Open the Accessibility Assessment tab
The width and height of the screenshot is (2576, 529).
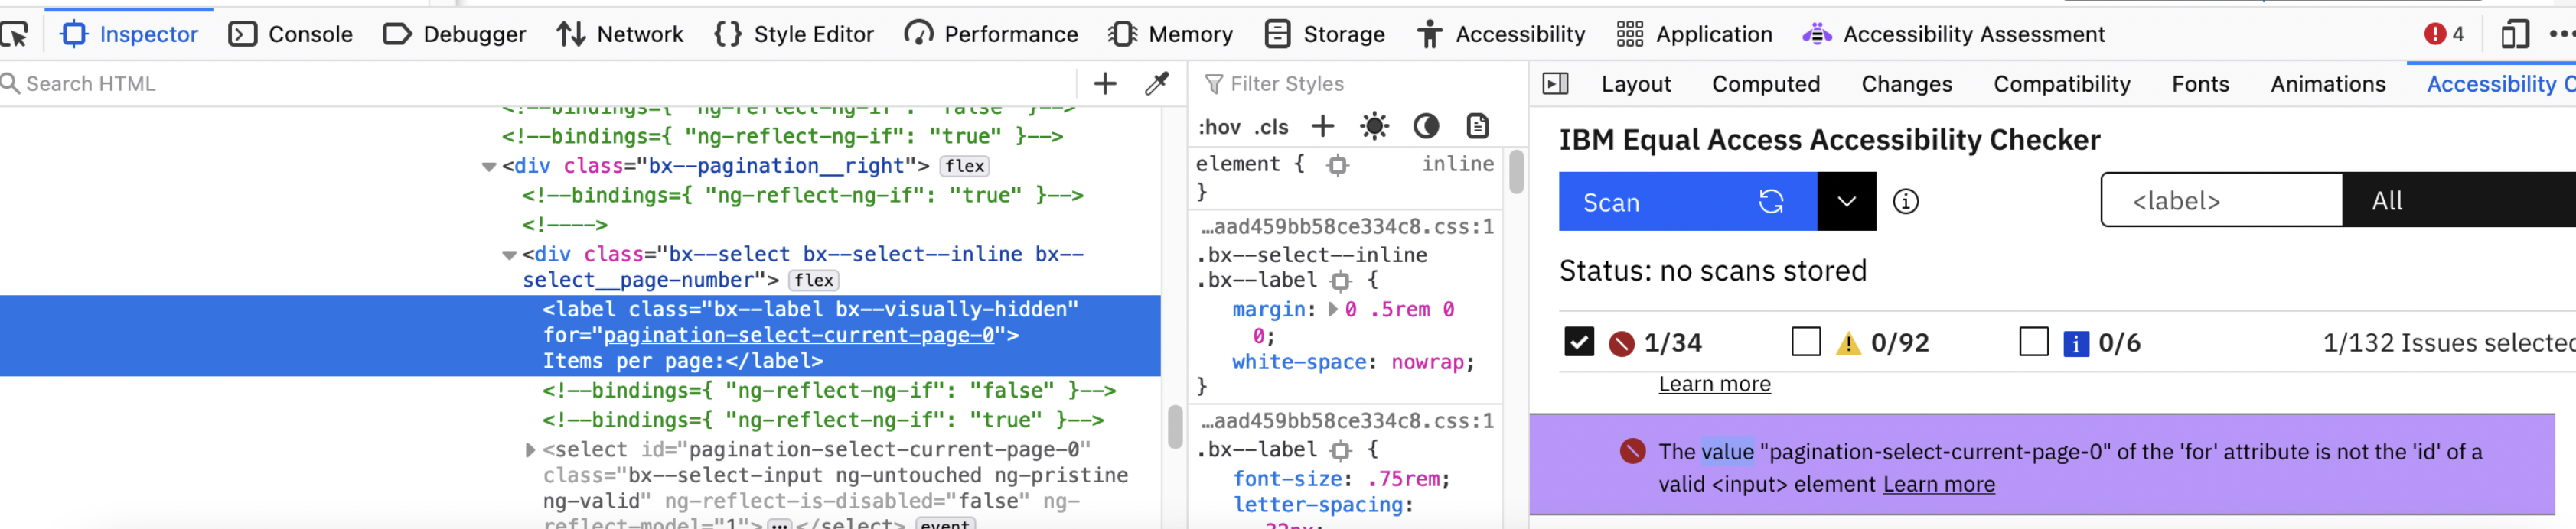(x=1953, y=34)
